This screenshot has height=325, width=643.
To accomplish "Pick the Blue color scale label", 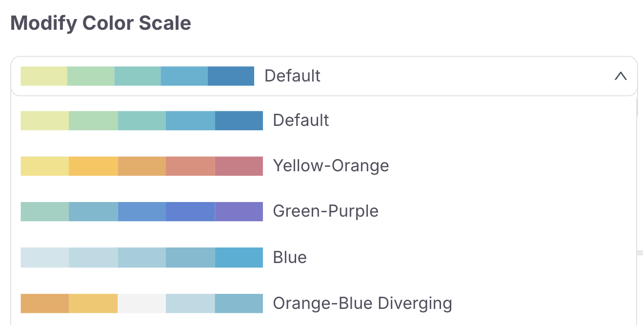I will (x=290, y=257).
